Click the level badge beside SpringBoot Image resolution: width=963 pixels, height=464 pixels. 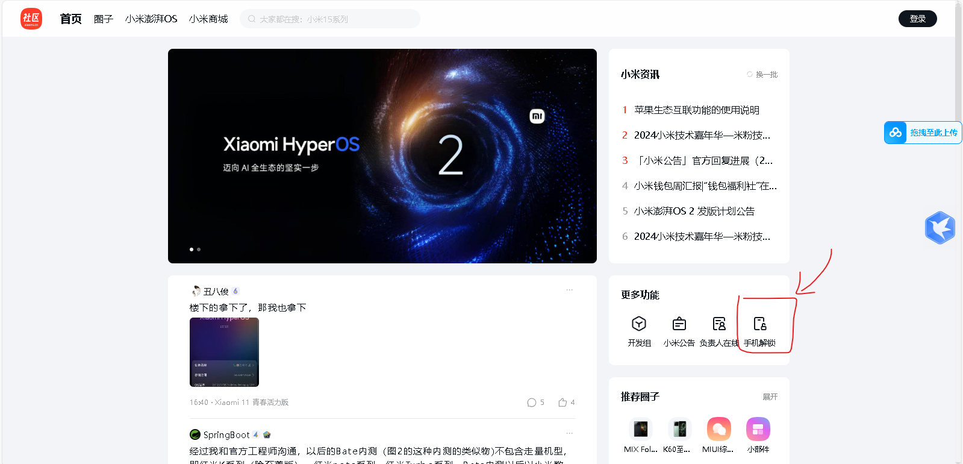click(256, 434)
